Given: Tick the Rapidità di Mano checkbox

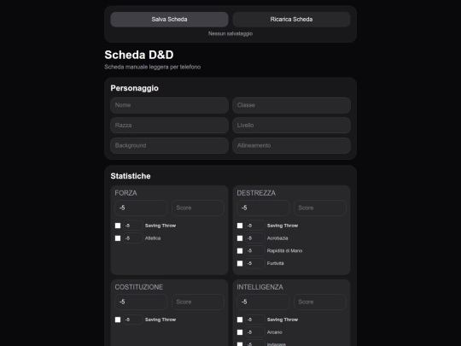Looking at the screenshot, I should [x=240, y=251].
